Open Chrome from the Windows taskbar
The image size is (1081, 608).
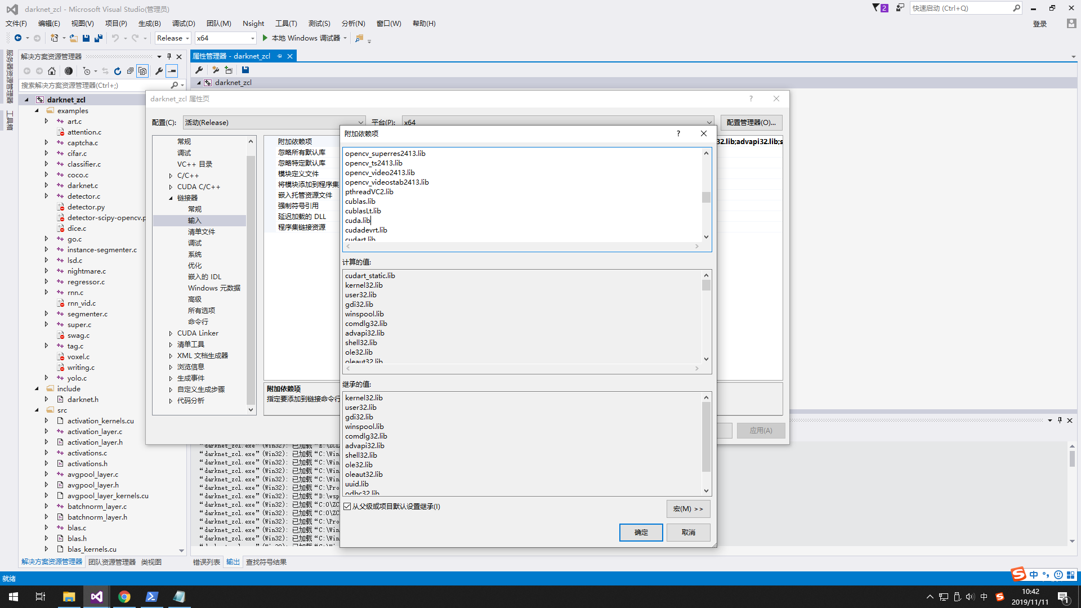[124, 597]
